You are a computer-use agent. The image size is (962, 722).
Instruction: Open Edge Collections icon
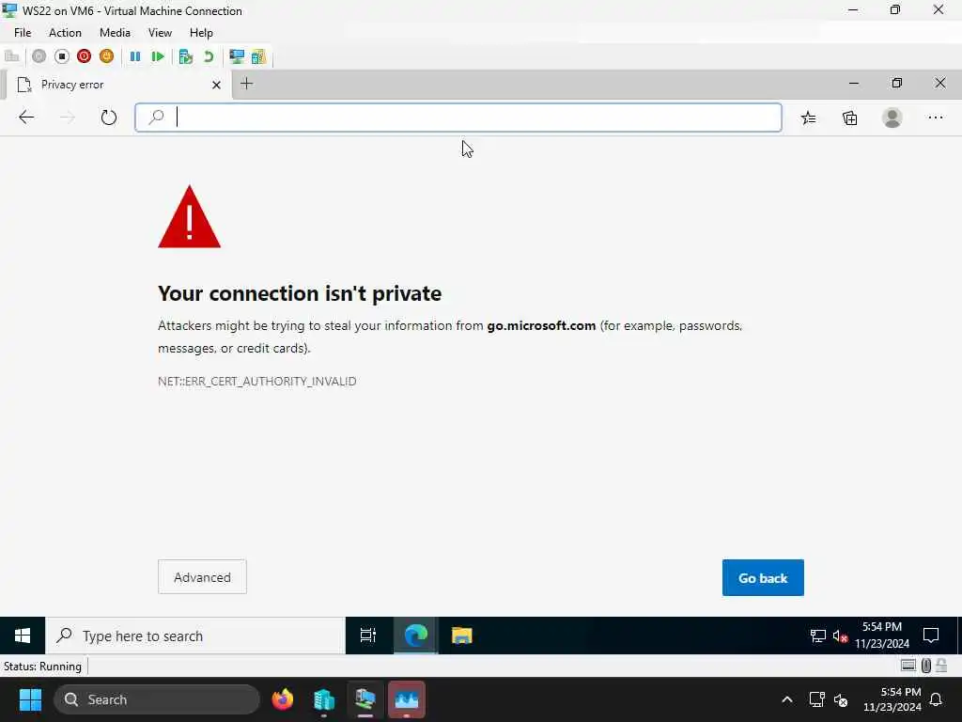click(849, 118)
